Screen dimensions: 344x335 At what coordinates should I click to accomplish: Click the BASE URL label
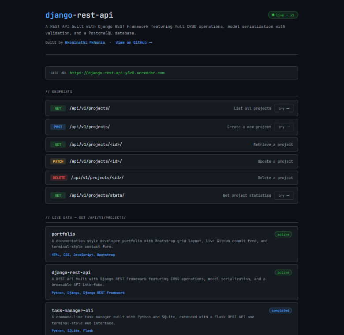coord(59,73)
